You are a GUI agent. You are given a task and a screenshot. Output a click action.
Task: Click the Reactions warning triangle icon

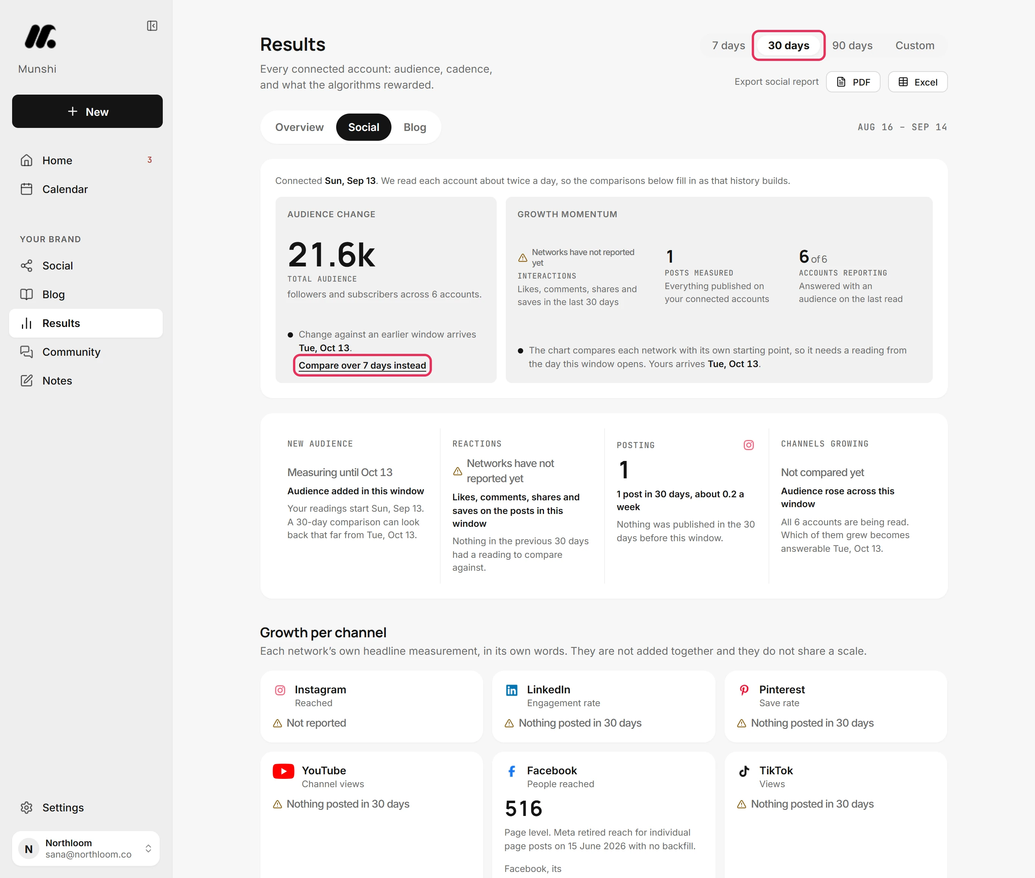458,471
